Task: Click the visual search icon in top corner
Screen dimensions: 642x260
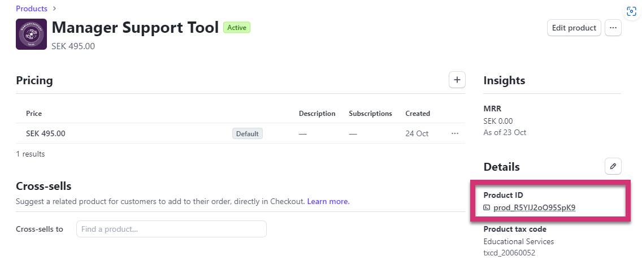Action: tap(631, 12)
